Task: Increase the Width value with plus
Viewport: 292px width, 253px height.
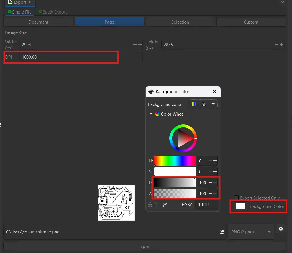Action: (140, 45)
